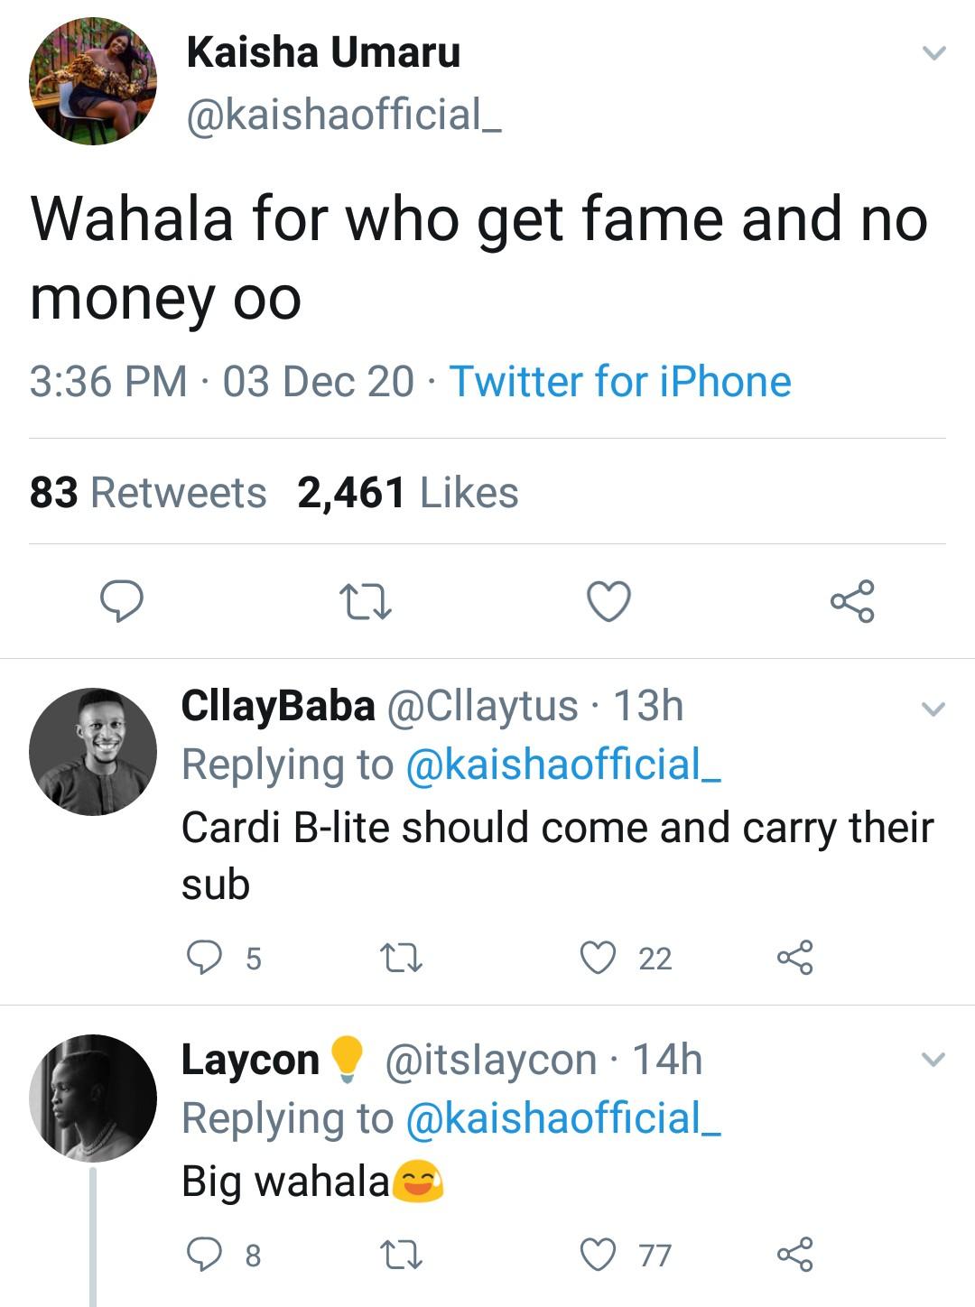
Task: Like Laycon's Big wahala reply
Action: click(x=598, y=1254)
